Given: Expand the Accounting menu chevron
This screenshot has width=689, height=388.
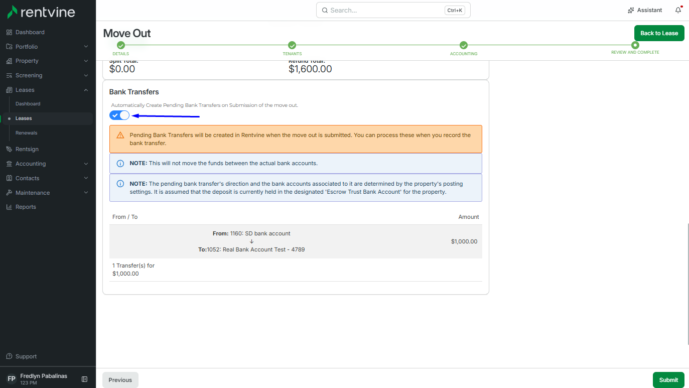Looking at the screenshot, I should 86,164.
